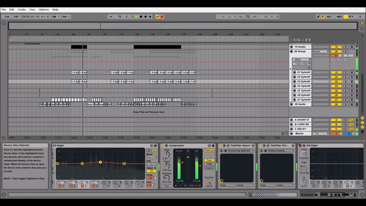The width and height of the screenshot is (366, 206).
Task: Save the EQ Eight preset
Action: tap(155, 146)
